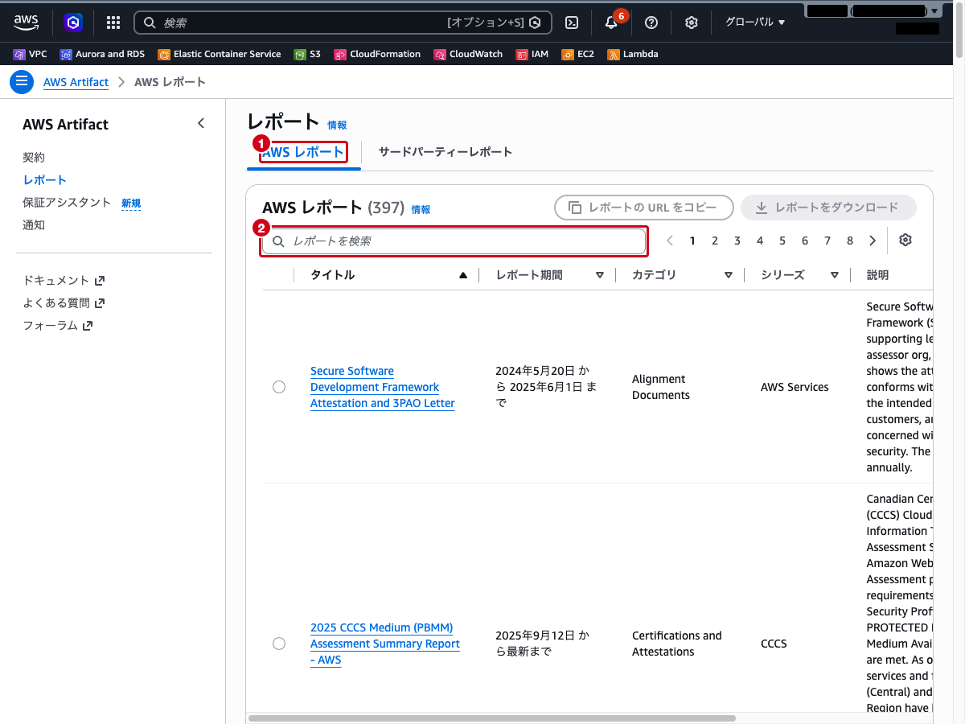Open the help question mark menu

[x=651, y=23]
